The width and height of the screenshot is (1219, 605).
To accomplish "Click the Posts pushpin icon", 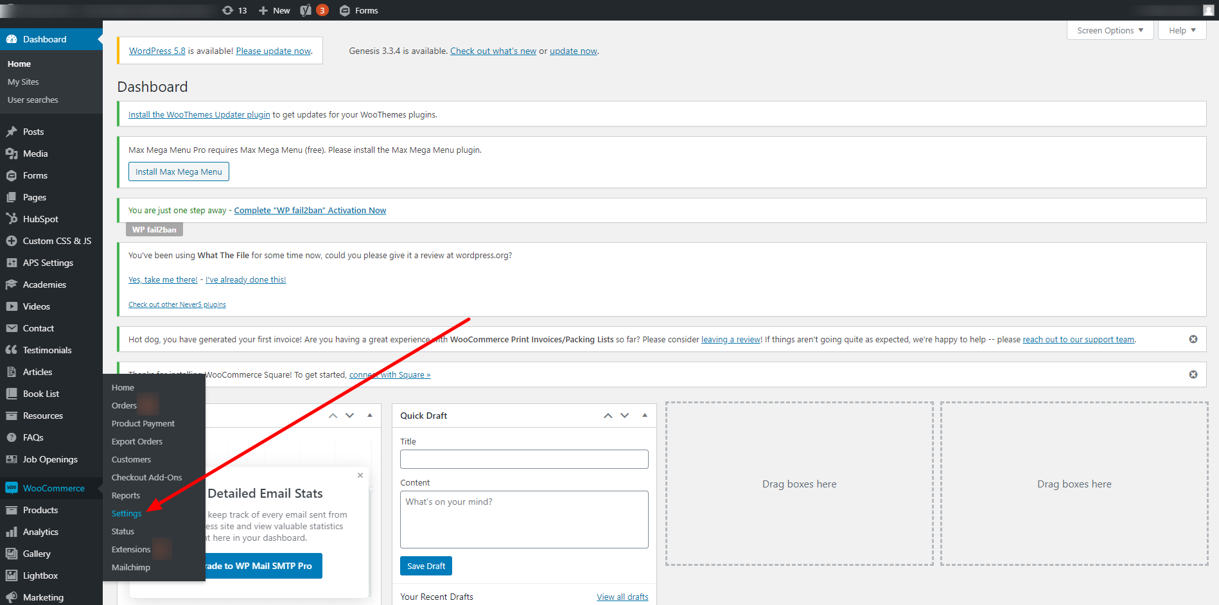I will tap(12, 132).
